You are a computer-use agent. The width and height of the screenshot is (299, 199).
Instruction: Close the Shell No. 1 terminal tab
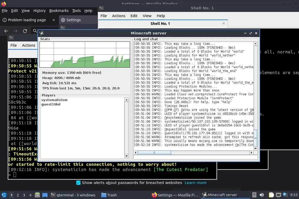click(x=224, y=23)
